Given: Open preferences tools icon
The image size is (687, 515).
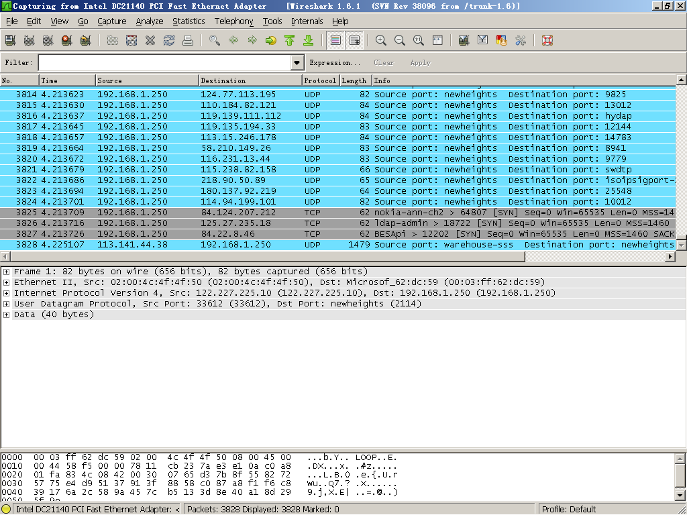Looking at the screenshot, I should tap(521, 40).
